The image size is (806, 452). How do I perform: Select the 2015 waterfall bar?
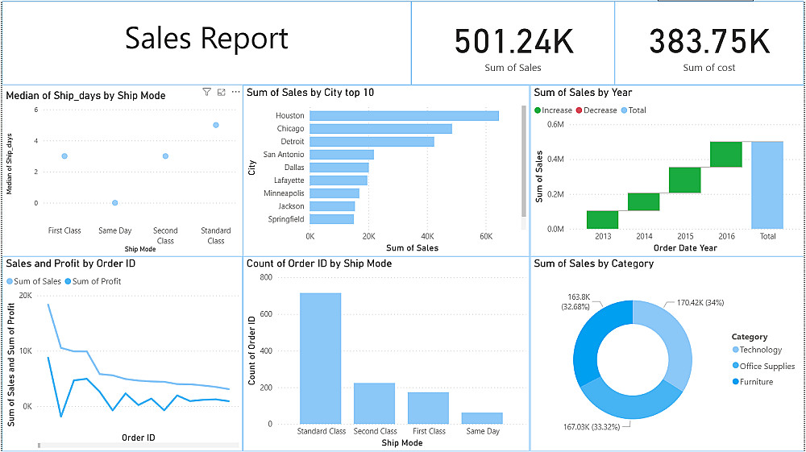point(684,180)
